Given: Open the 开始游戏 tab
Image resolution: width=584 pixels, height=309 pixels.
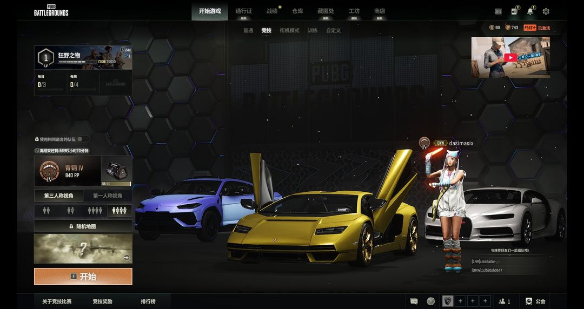Looking at the screenshot, I should (210, 11).
